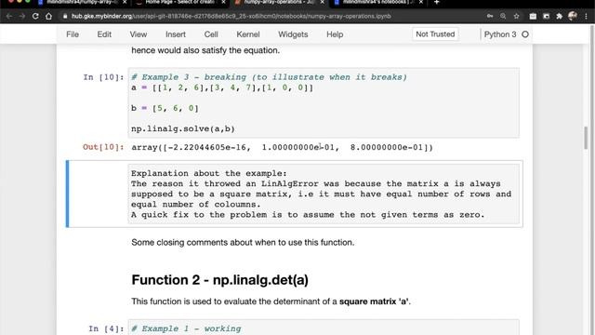The width and height of the screenshot is (595, 335).
Task: Click the In [10] code cell editor
Action: tap(324, 102)
